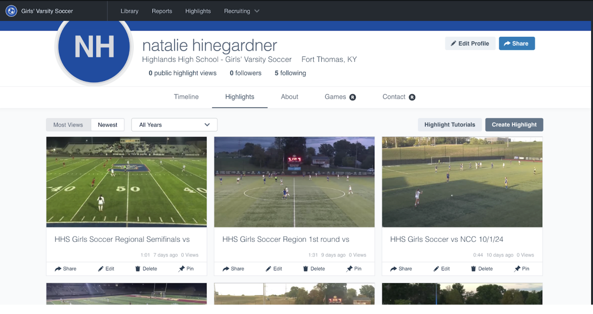Viewport: 593px width, 314px height.
Task: Open NCC 10/1/24 highlight video thumbnail
Action: coord(462,182)
